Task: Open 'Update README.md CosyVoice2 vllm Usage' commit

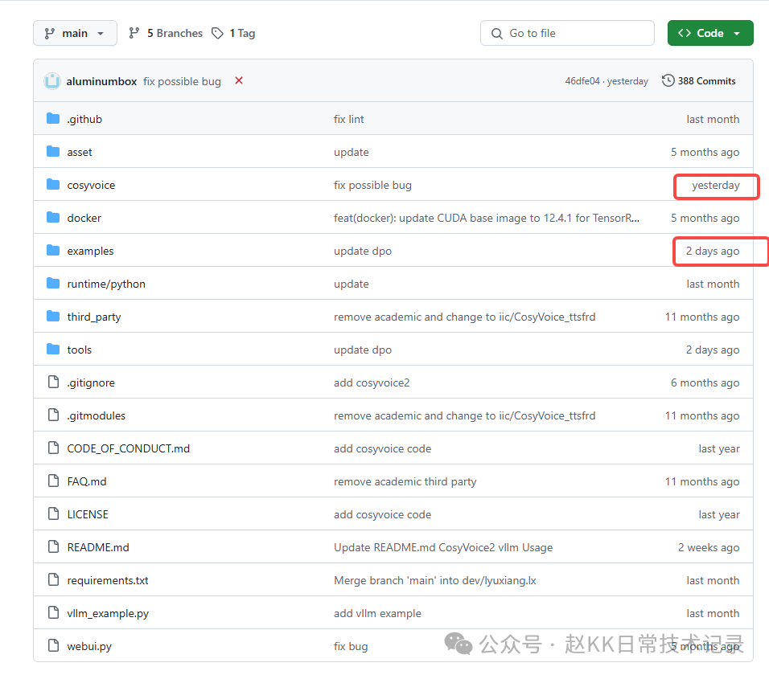Action: [443, 547]
